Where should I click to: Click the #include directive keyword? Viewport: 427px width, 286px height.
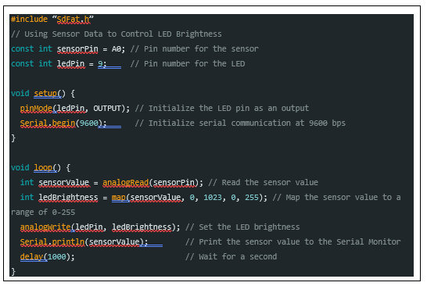click(x=29, y=19)
